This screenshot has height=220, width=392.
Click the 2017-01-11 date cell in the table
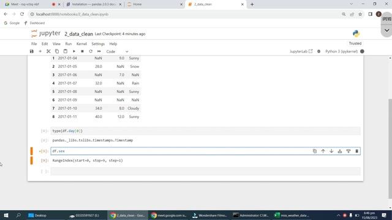pyautogui.click(x=67, y=117)
